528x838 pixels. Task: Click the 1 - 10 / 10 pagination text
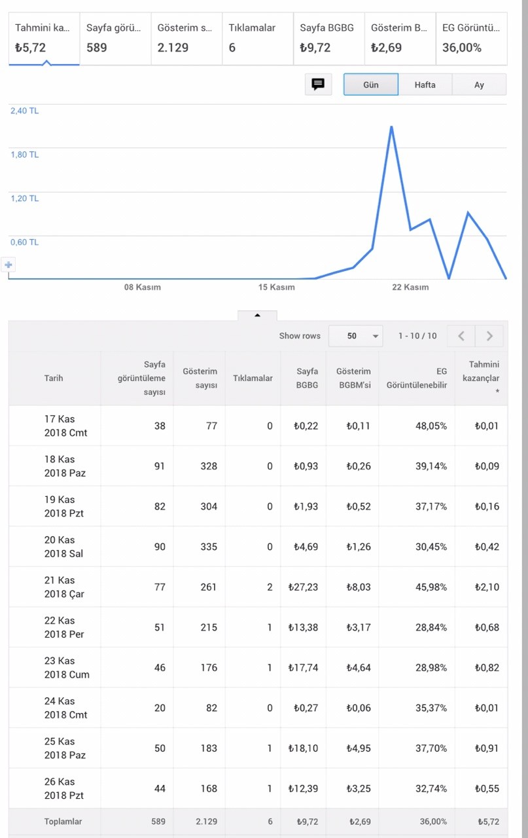pyautogui.click(x=417, y=336)
